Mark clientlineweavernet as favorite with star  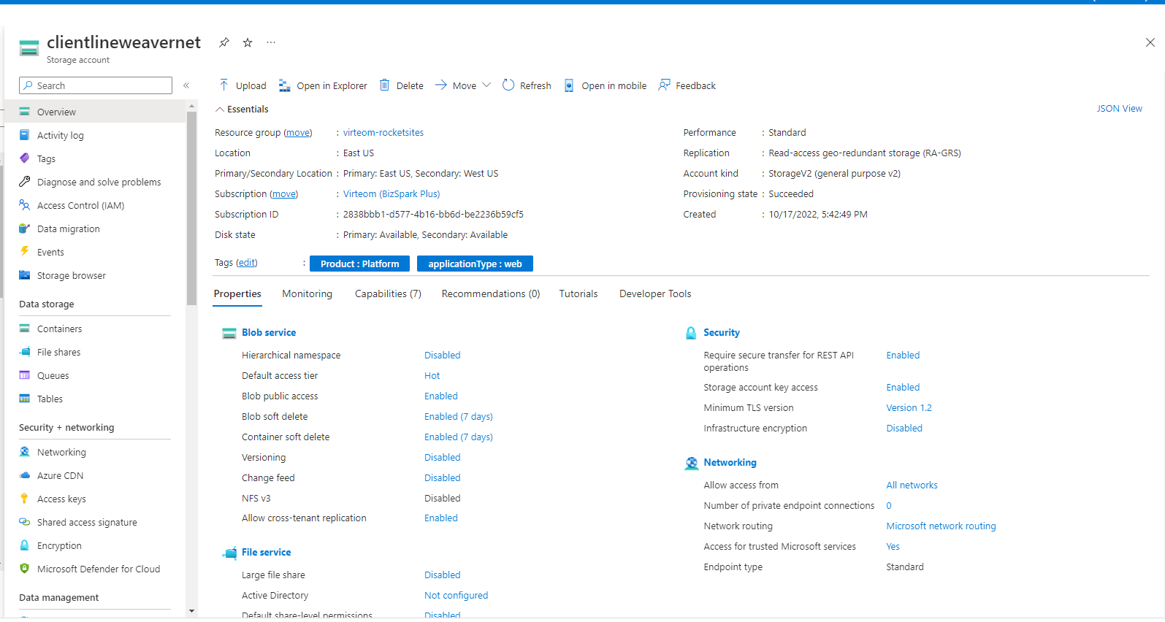click(248, 42)
